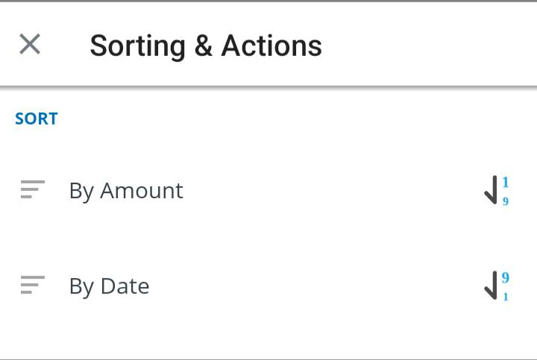
Task: Click the small 1 under Date's order indicator
Action: pos(506,297)
